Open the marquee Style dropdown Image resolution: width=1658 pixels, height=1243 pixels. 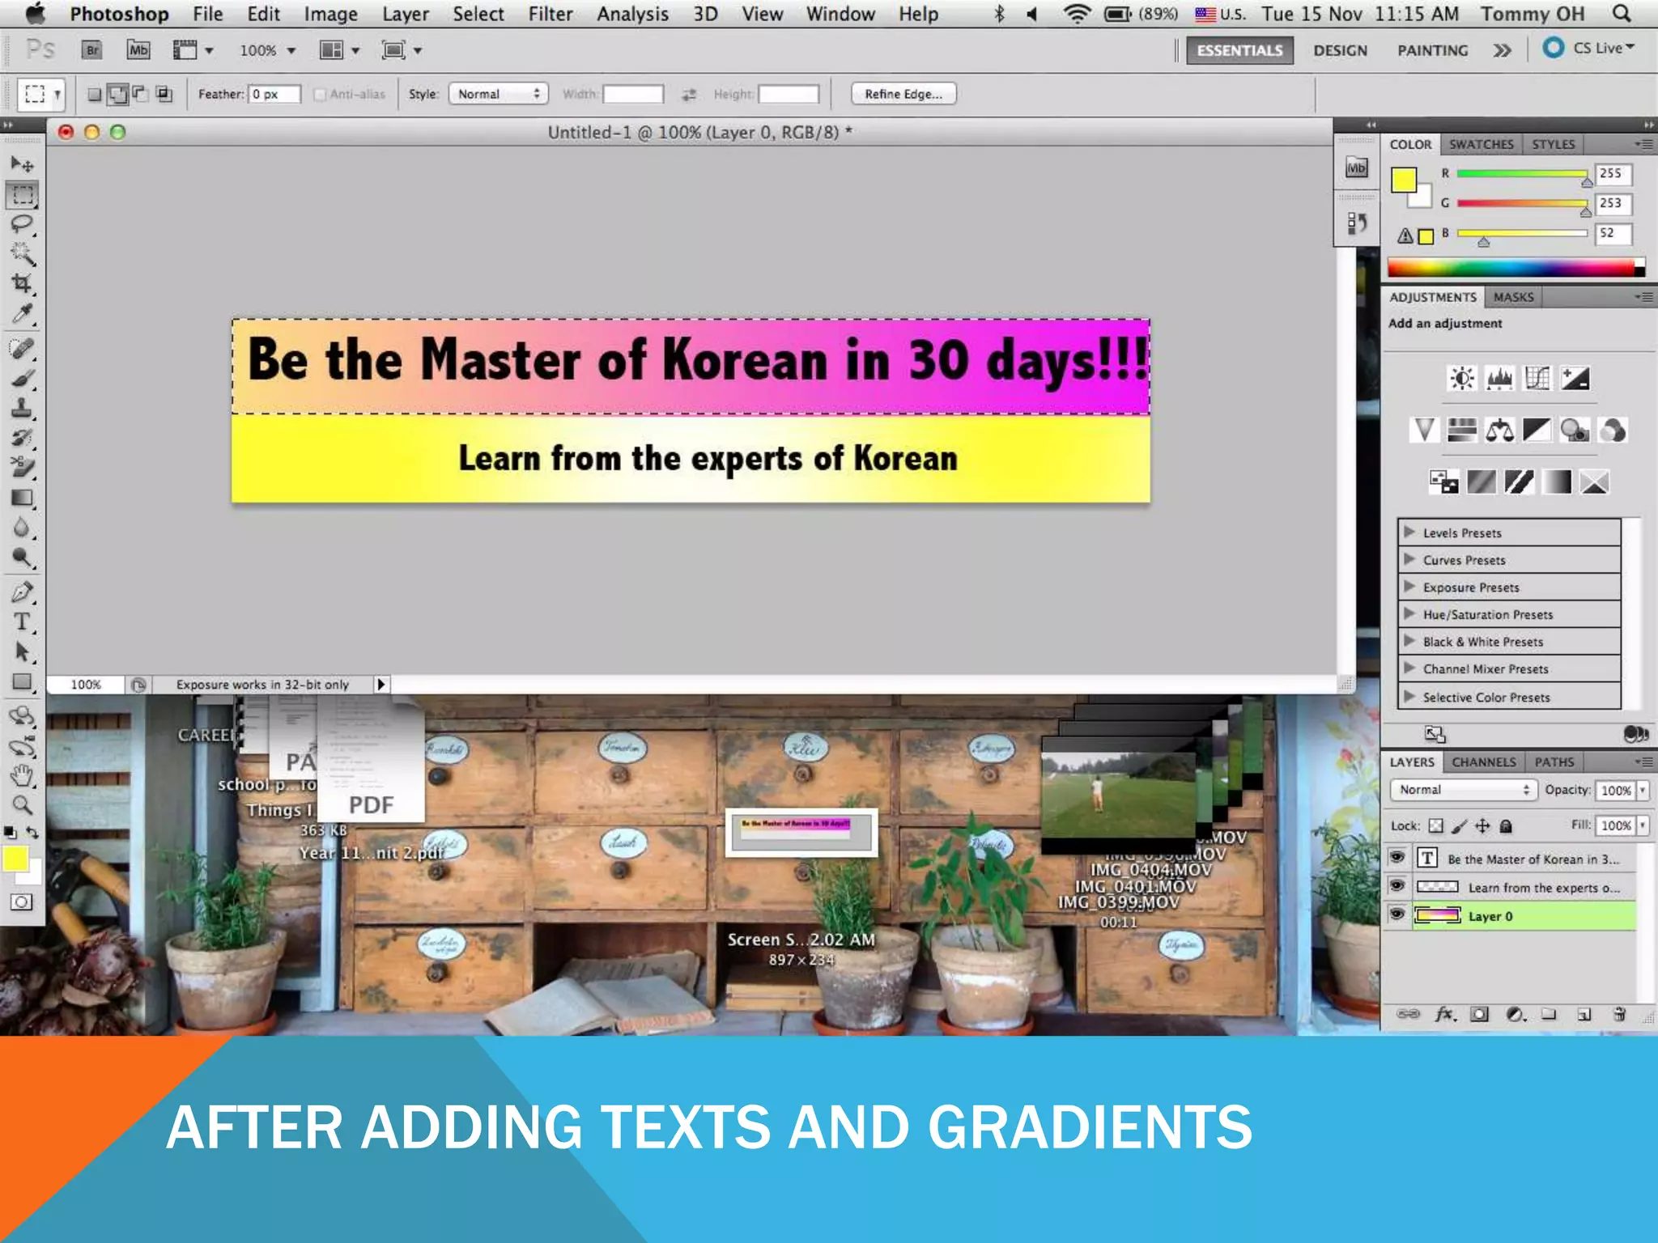pos(498,94)
